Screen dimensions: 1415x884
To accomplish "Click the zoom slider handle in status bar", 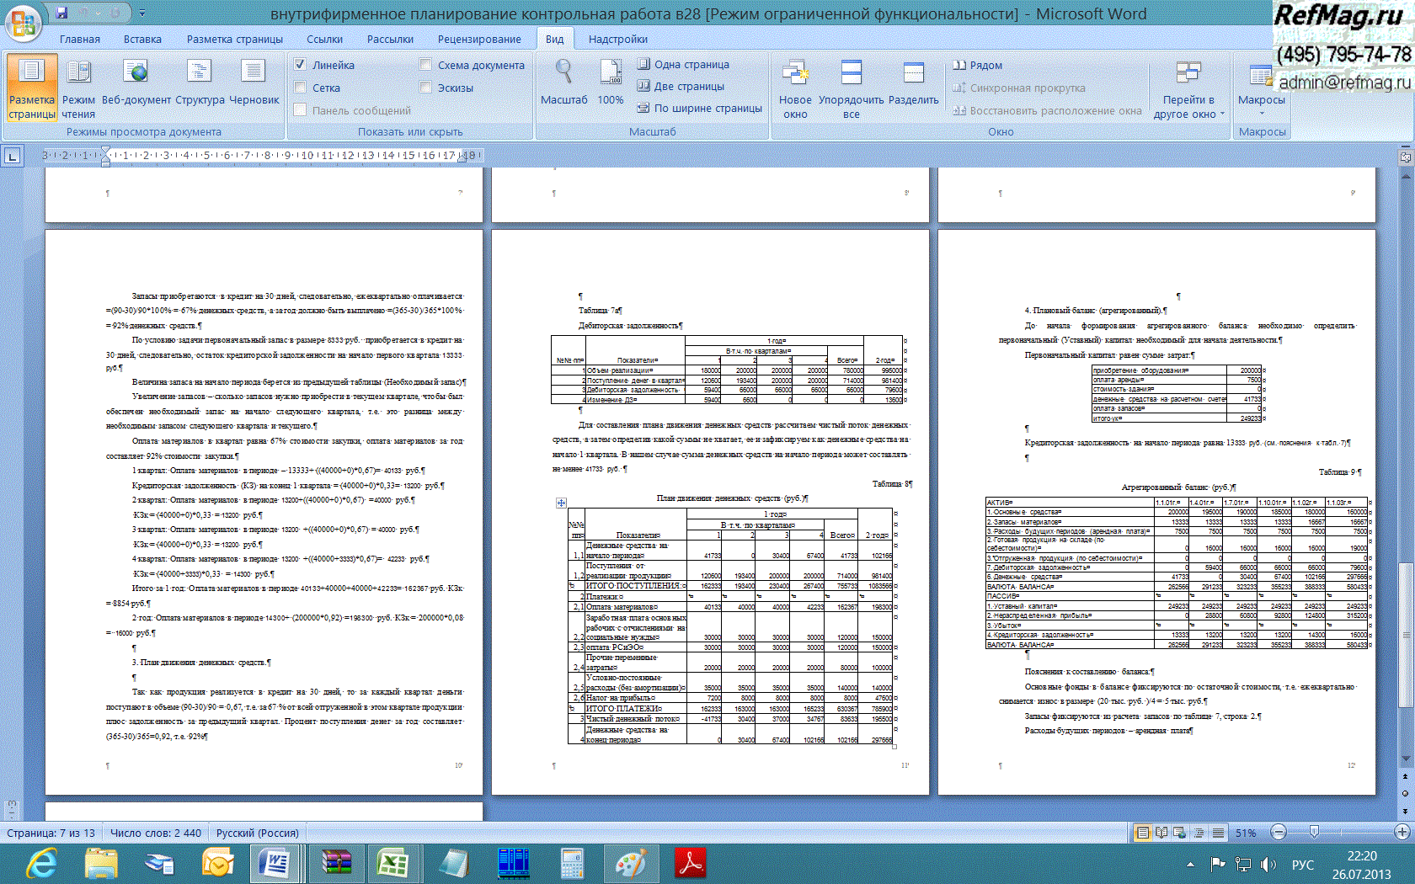I will pyautogui.click(x=1314, y=832).
